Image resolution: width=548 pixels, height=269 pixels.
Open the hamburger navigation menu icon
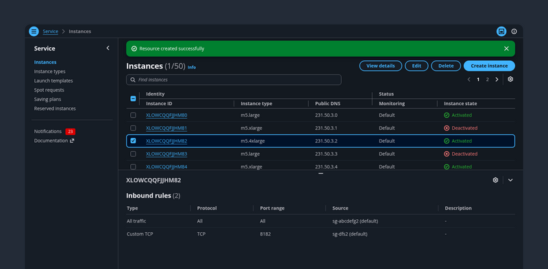click(34, 31)
